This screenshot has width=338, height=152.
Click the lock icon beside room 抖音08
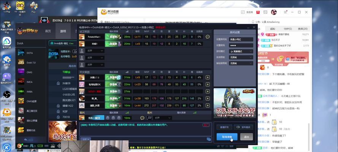(58, 83)
